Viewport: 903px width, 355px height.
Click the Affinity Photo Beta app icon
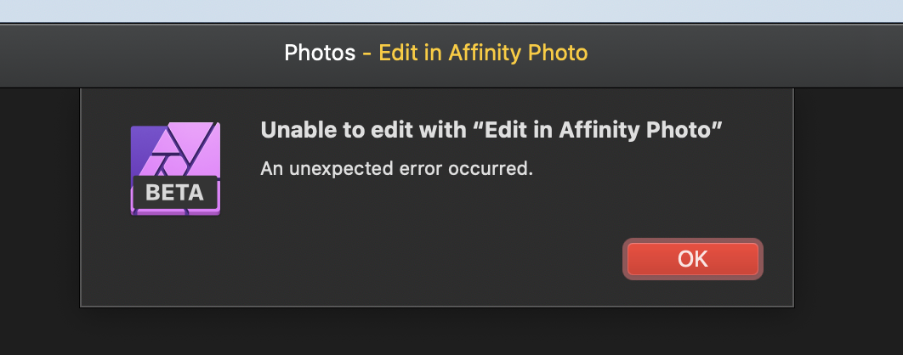(175, 168)
